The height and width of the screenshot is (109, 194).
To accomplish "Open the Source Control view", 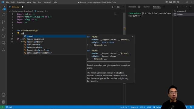I will pyautogui.click(x=3, y=22).
